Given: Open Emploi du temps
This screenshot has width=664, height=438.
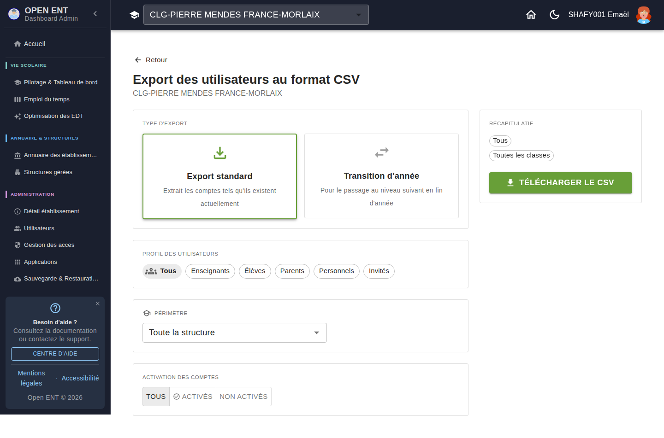Looking at the screenshot, I should tap(55, 99).
